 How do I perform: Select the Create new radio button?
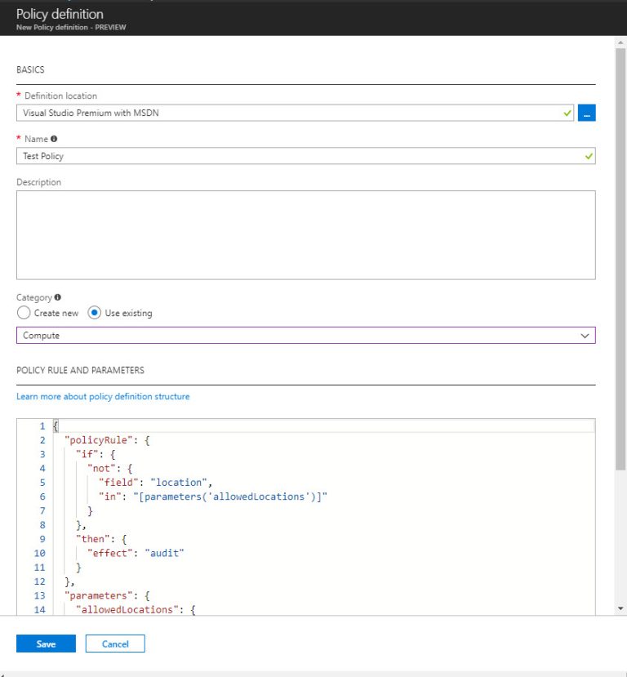point(24,313)
